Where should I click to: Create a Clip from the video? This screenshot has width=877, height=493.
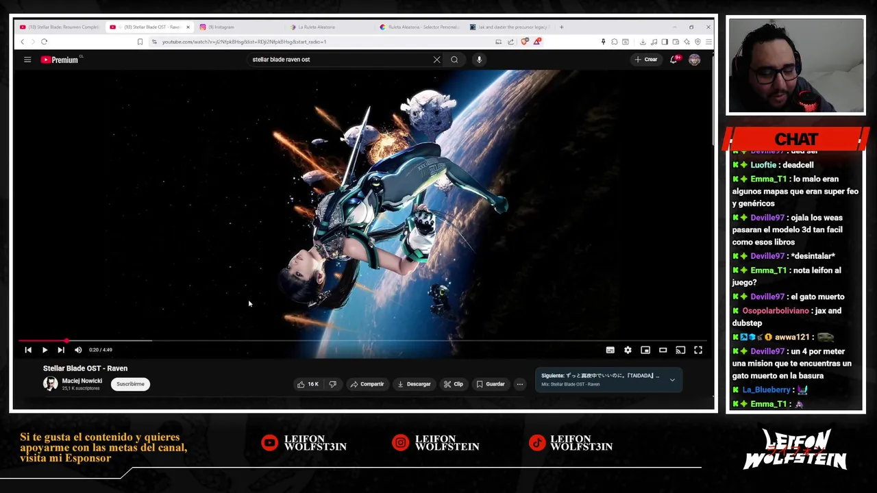point(453,384)
